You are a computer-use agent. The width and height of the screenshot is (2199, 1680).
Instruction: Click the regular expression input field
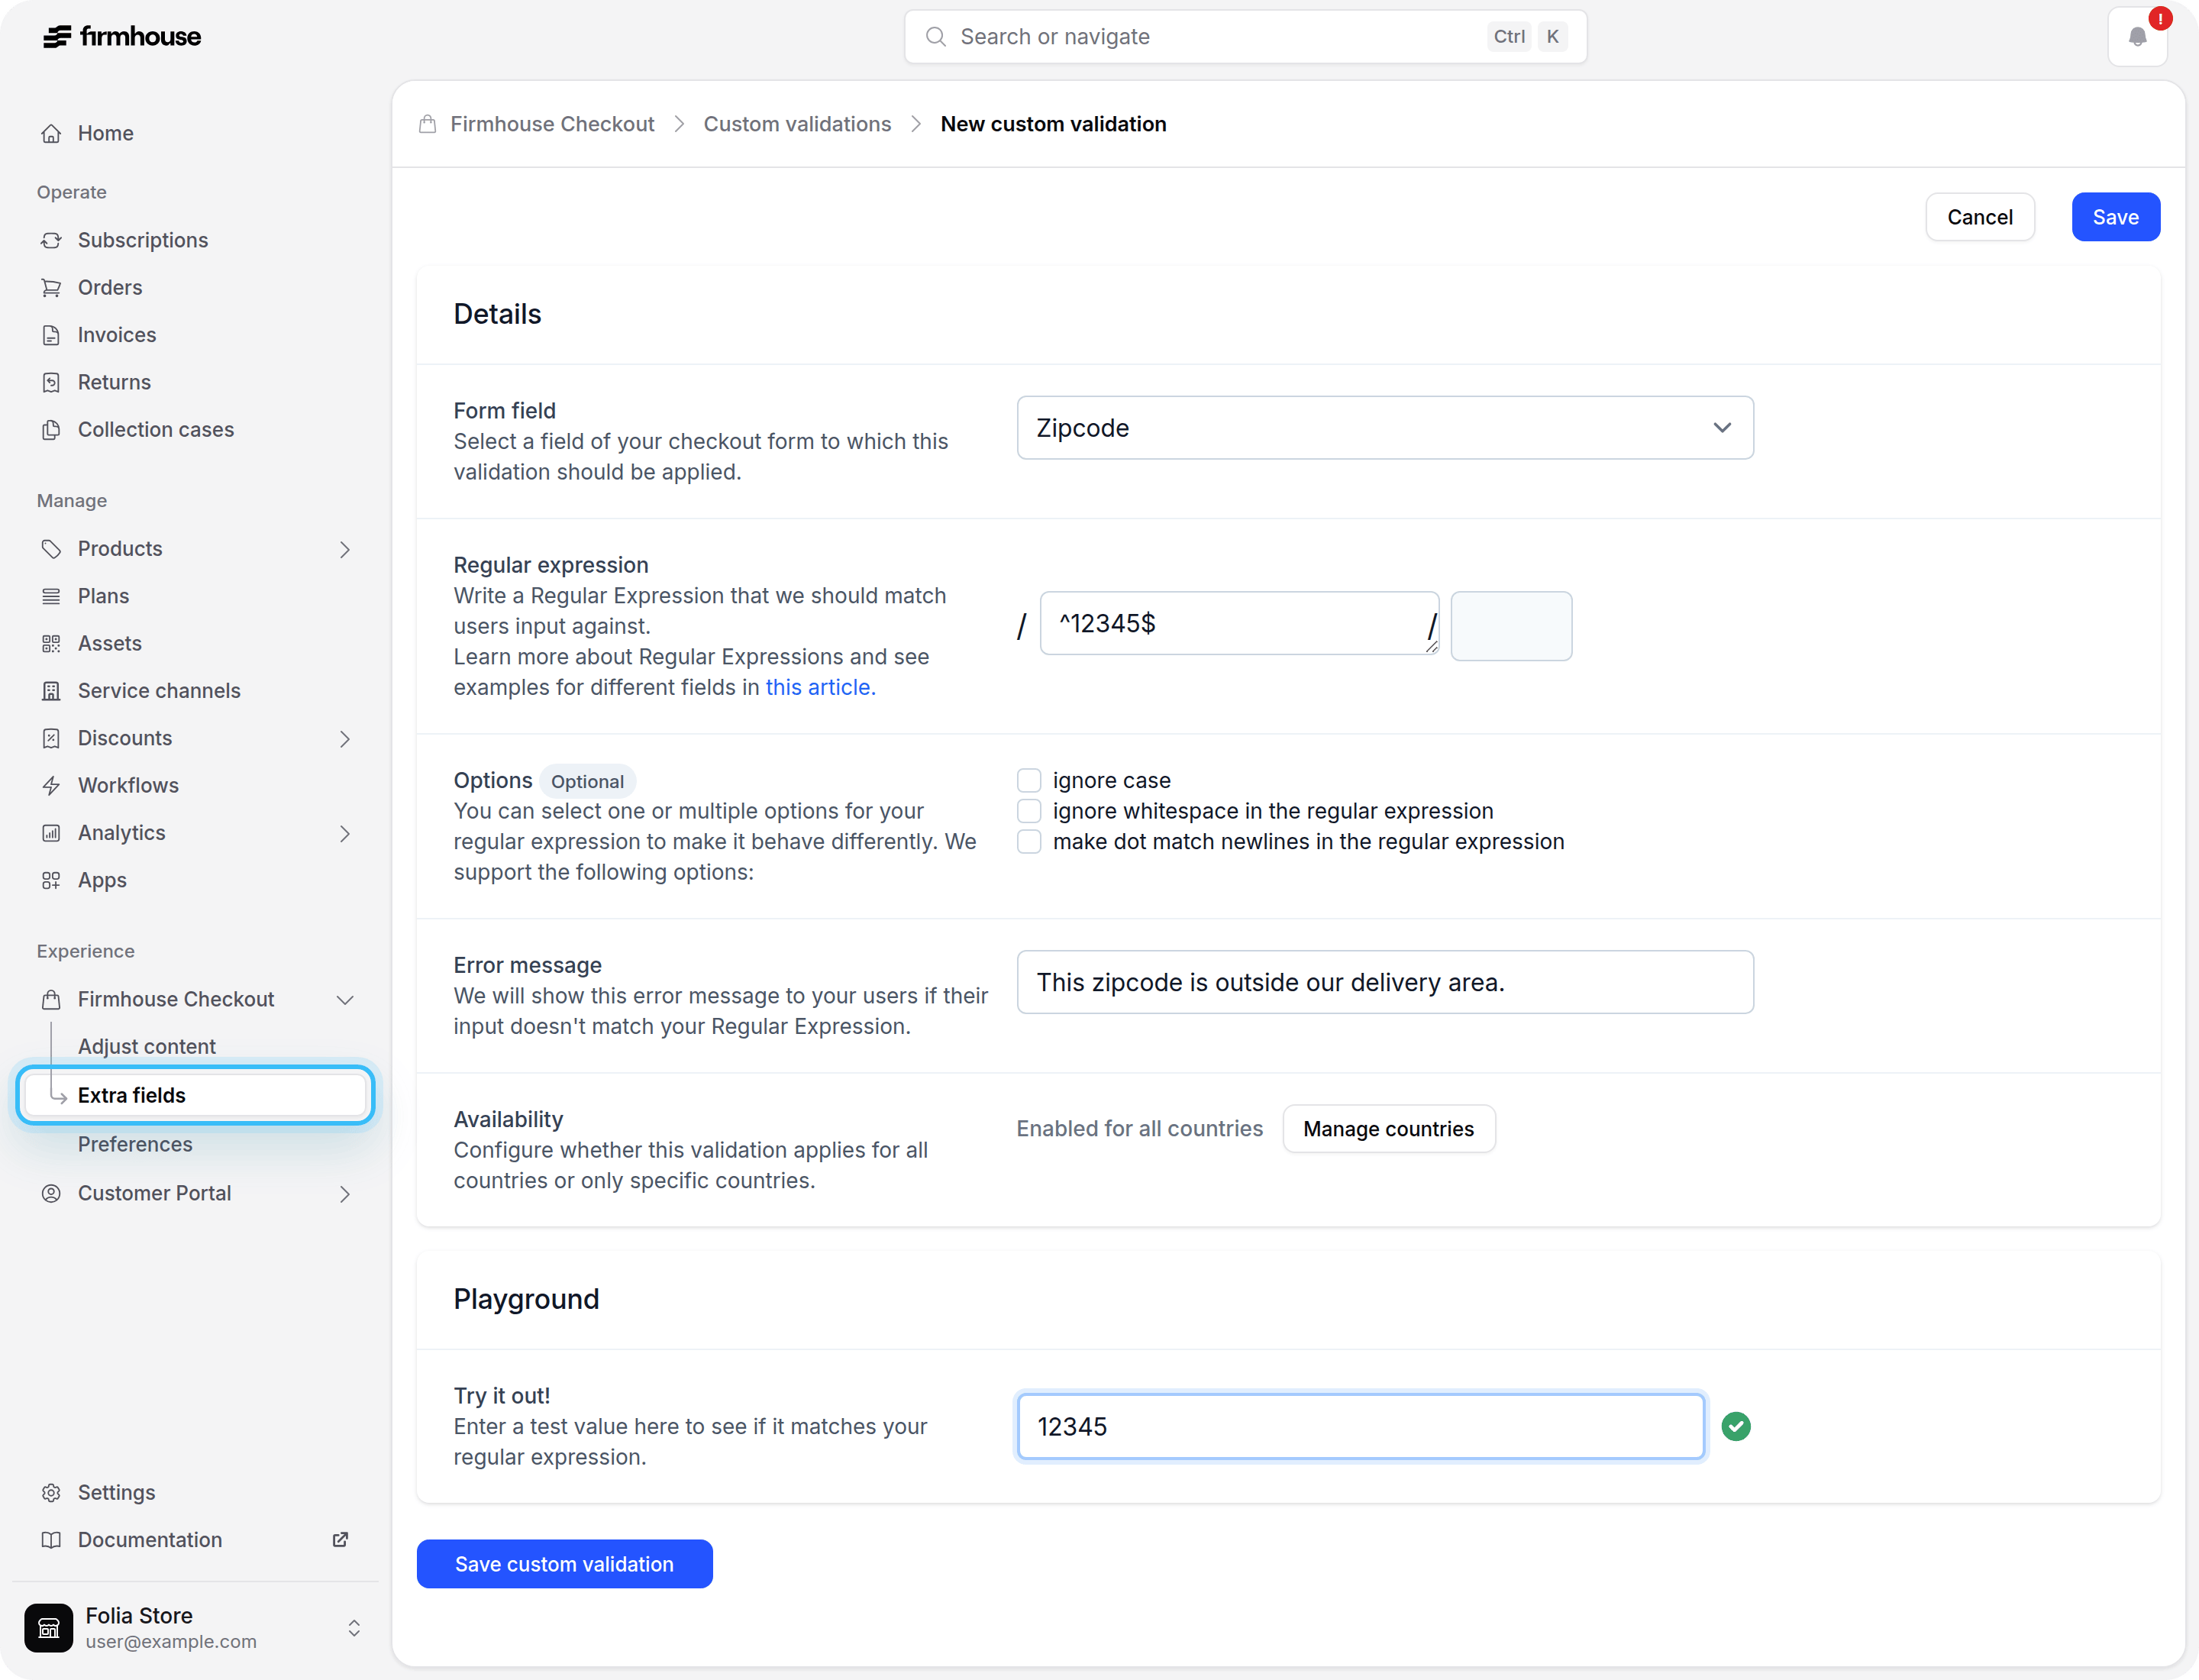[x=1239, y=623]
